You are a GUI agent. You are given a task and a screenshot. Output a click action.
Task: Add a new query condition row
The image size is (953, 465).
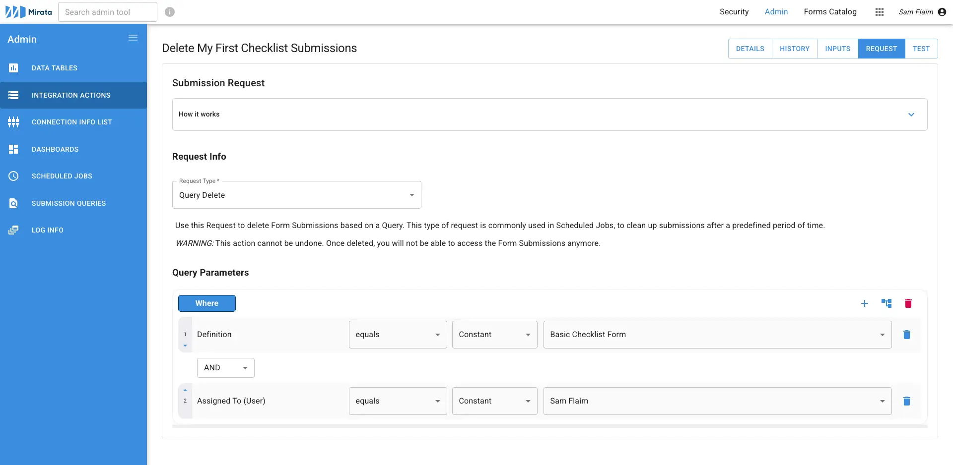pos(865,303)
